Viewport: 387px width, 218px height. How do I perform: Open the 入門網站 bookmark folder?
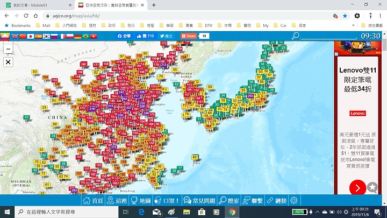pos(66,25)
